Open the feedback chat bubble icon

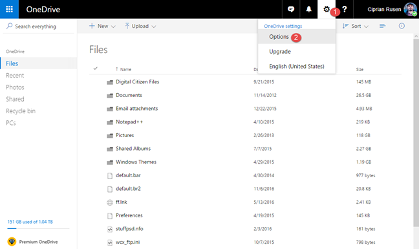pos(291,9)
